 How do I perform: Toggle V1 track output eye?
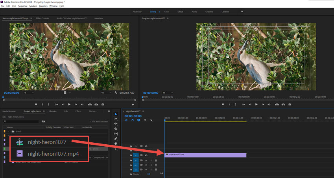(146, 155)
